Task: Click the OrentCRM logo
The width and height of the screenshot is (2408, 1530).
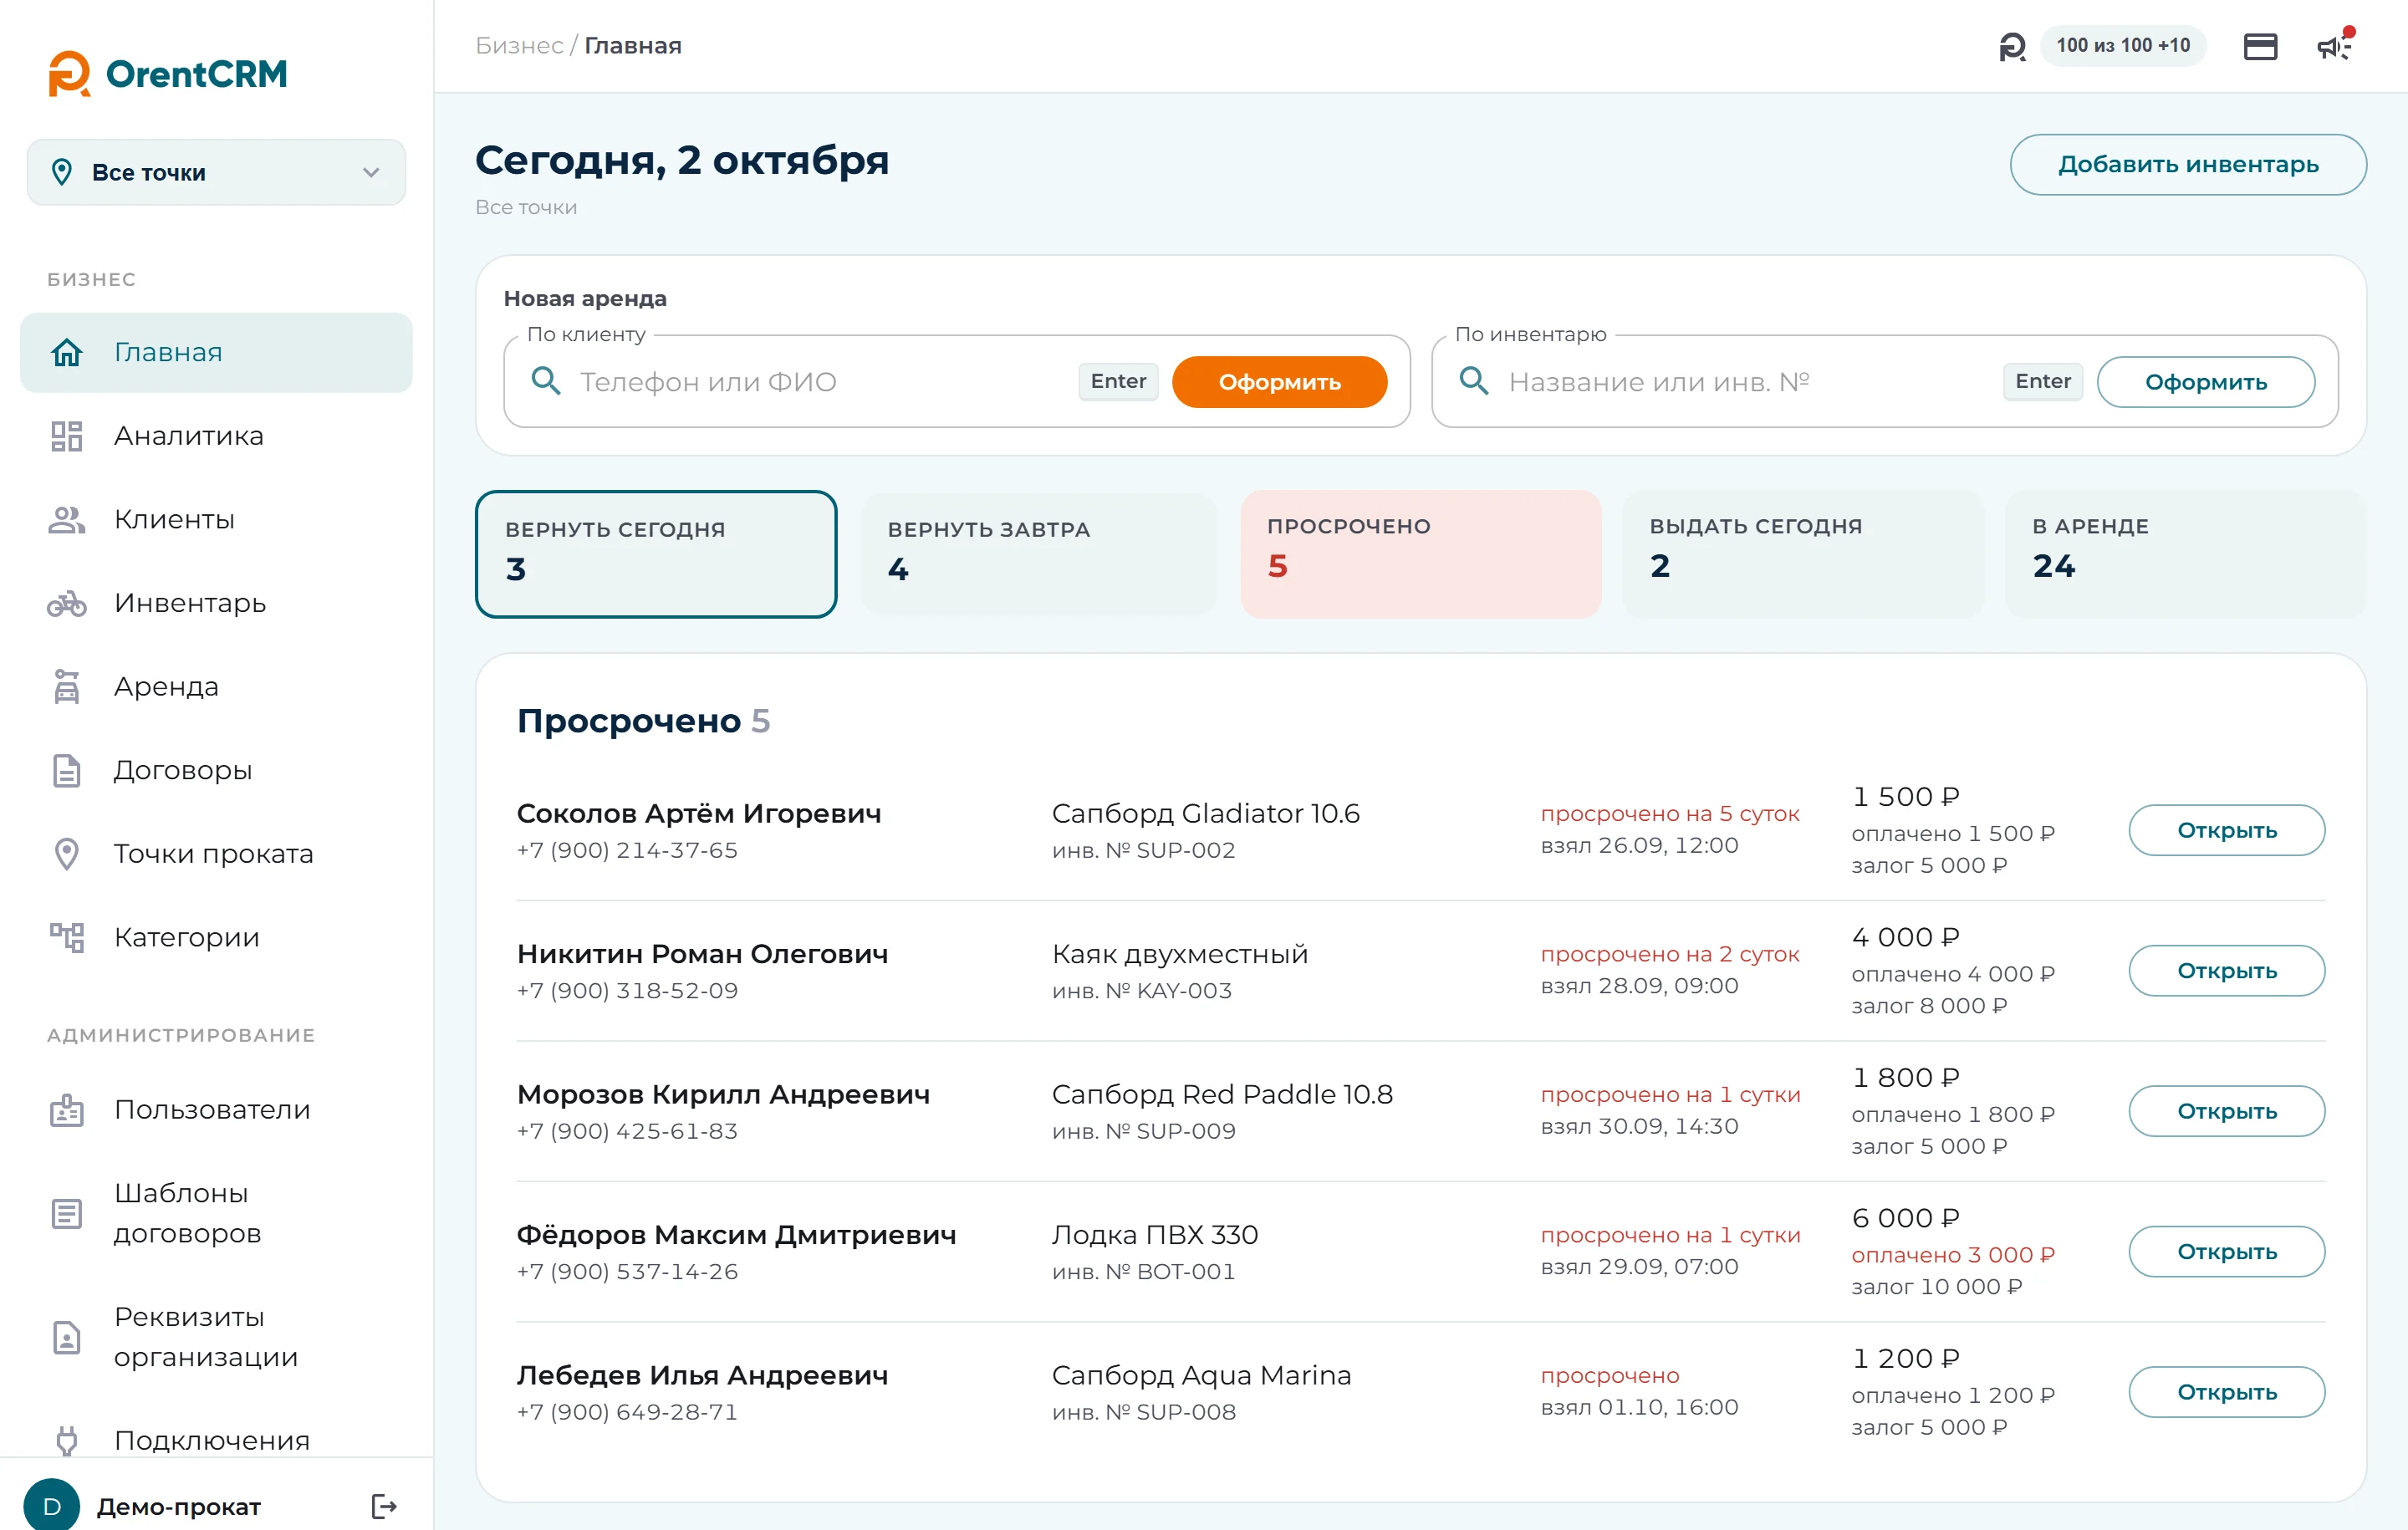Action: pos(168,74)
